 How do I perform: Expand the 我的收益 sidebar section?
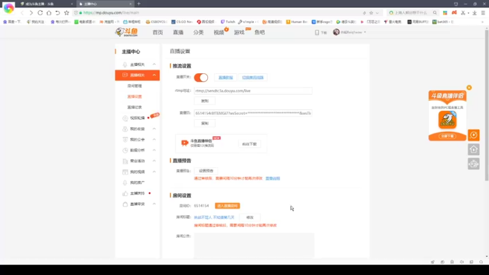pyautogui.click(x=154, y=129)
